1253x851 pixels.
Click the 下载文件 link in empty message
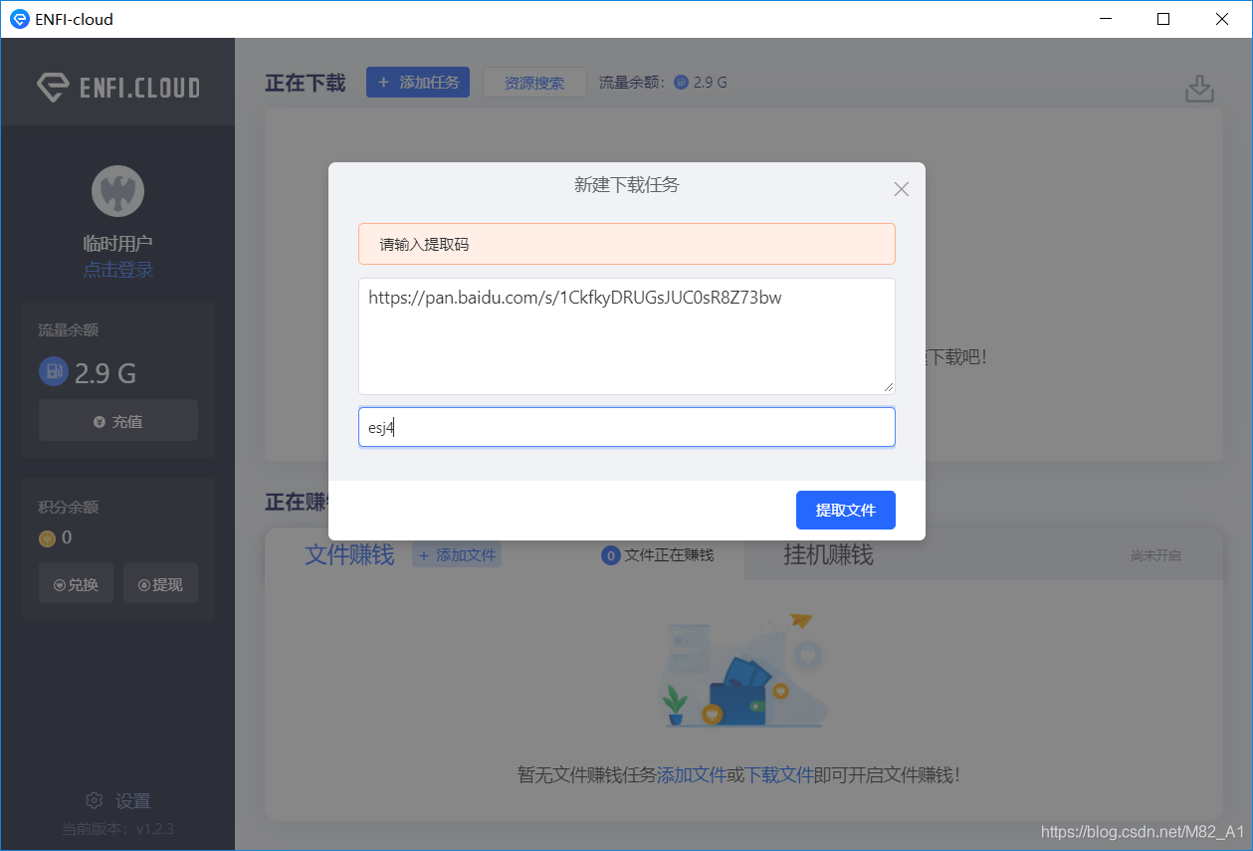click(x=779, y=774)
